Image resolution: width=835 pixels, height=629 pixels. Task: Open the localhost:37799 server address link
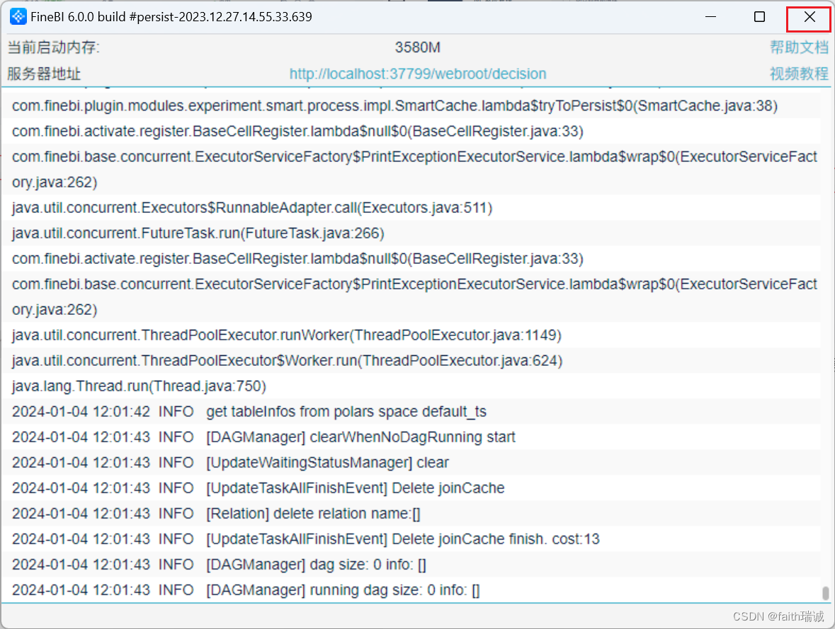coord(418,74)
